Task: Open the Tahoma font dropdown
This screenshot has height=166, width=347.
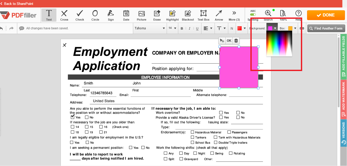Action: (x=149, y=28)
